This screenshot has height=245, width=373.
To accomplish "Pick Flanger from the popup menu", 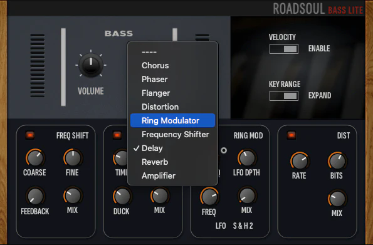I will tap(172, 93).
